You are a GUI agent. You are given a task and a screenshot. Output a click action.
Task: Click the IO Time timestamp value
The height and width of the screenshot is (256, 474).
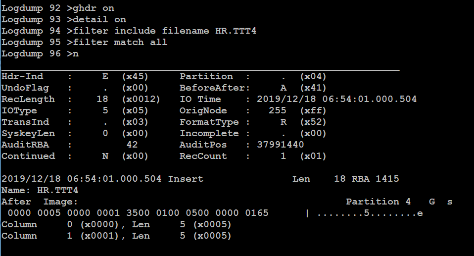tap(337, 99)
